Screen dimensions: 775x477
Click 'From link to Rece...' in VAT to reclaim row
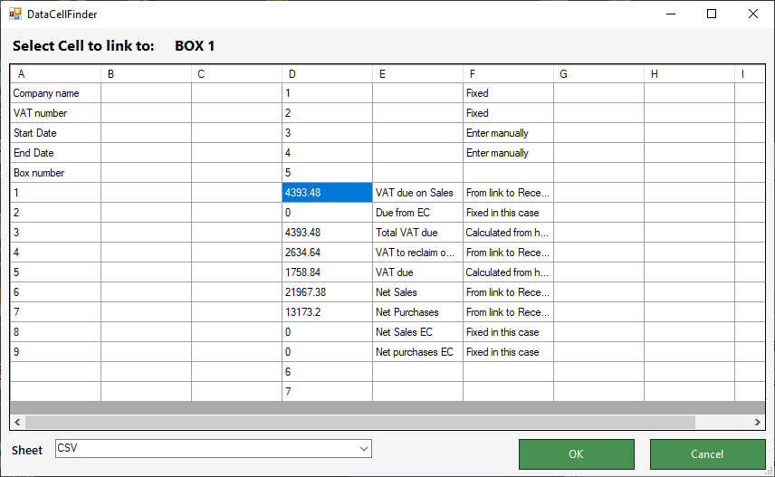508,253
